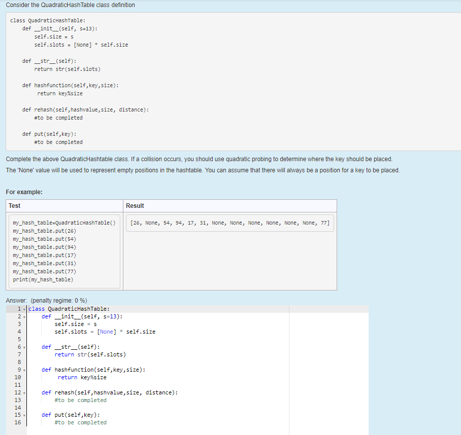Click the 'For example:' heading

[x=24, y=192]
